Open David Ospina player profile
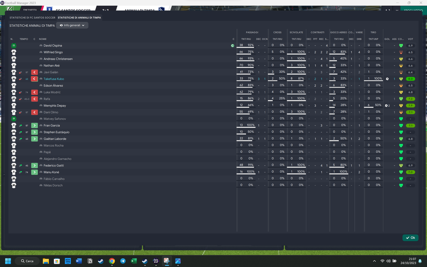This screenshot has width=427, height=267. point(53,45)
